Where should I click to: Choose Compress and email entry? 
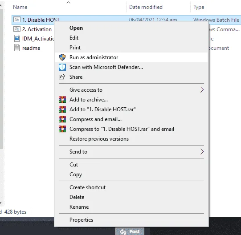(131, 119)
